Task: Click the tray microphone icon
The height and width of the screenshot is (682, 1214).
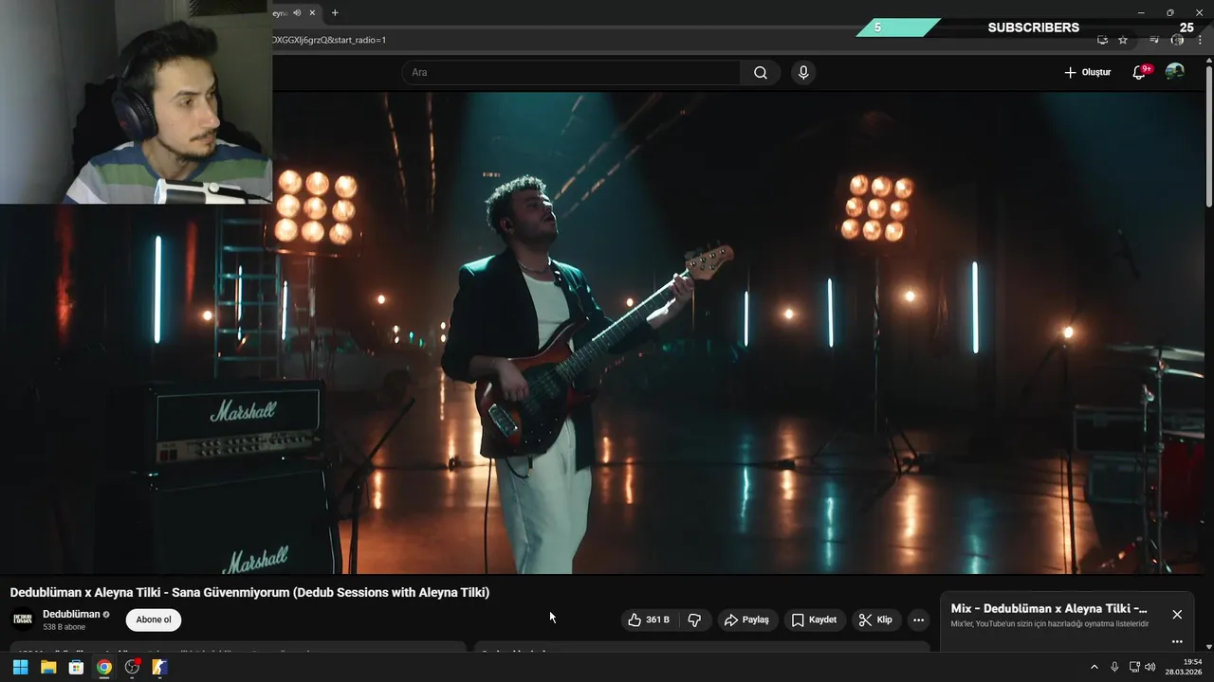Action: pyautogui.click(x=1114, y=667)
